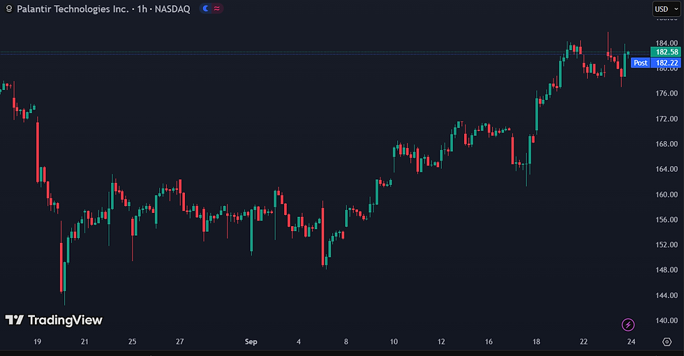This screenshot has width=684, height=356.
Task: Click the 164.00 price axis label
Action: pyautogui.click(x=667, y=169)
